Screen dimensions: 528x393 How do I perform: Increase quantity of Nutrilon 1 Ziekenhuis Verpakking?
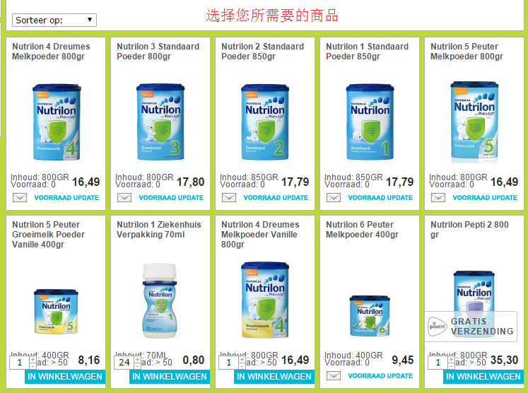click(x=137, y=359)
